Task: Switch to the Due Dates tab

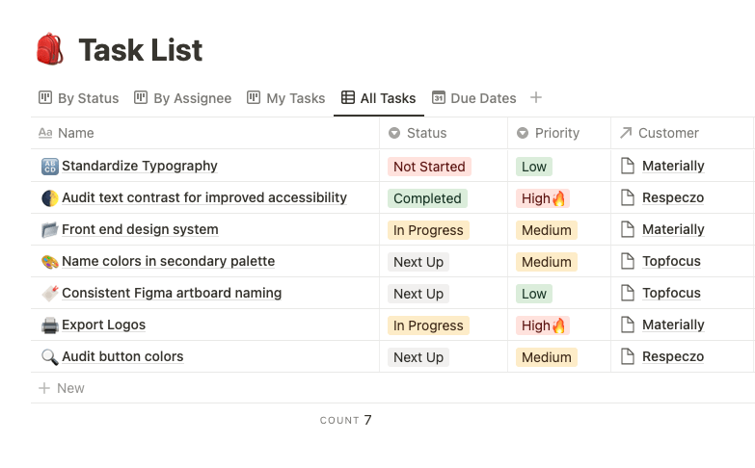Action: [x=474, y=98]
